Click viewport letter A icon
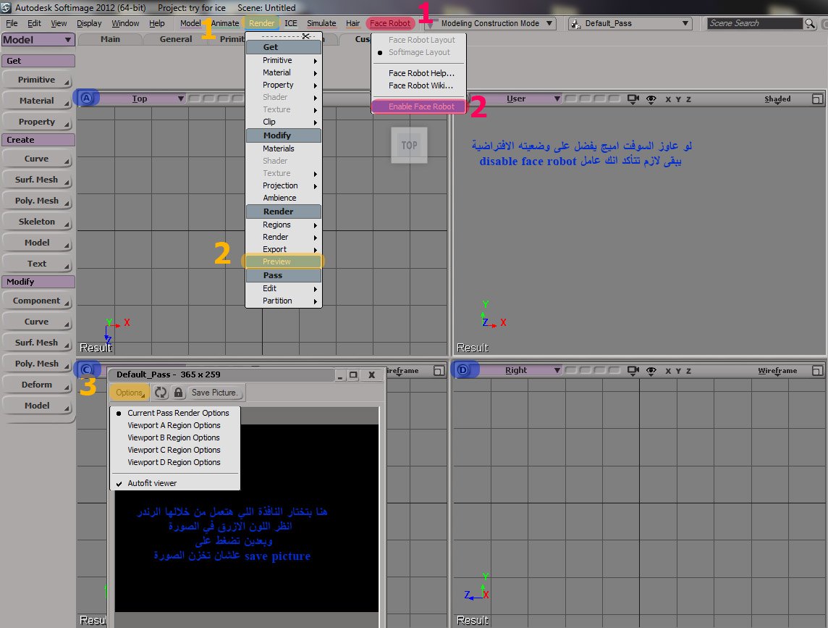Viewport: 828px width, 628px height. point(87,99)
